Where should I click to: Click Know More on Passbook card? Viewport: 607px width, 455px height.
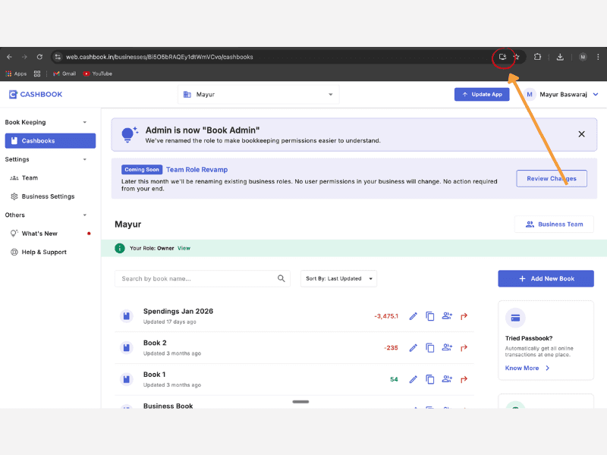[527, 368]
